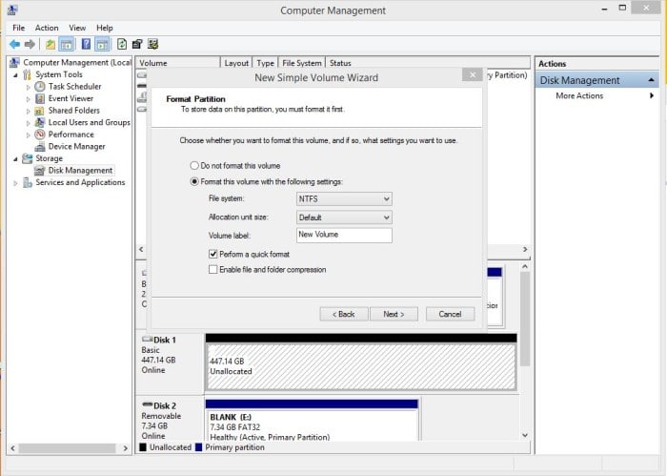The width and height of the screenshot is (667, 476).
Task: Click the Disk 2 Removable label
Action: pyautogui.click(x=161, y=416)
